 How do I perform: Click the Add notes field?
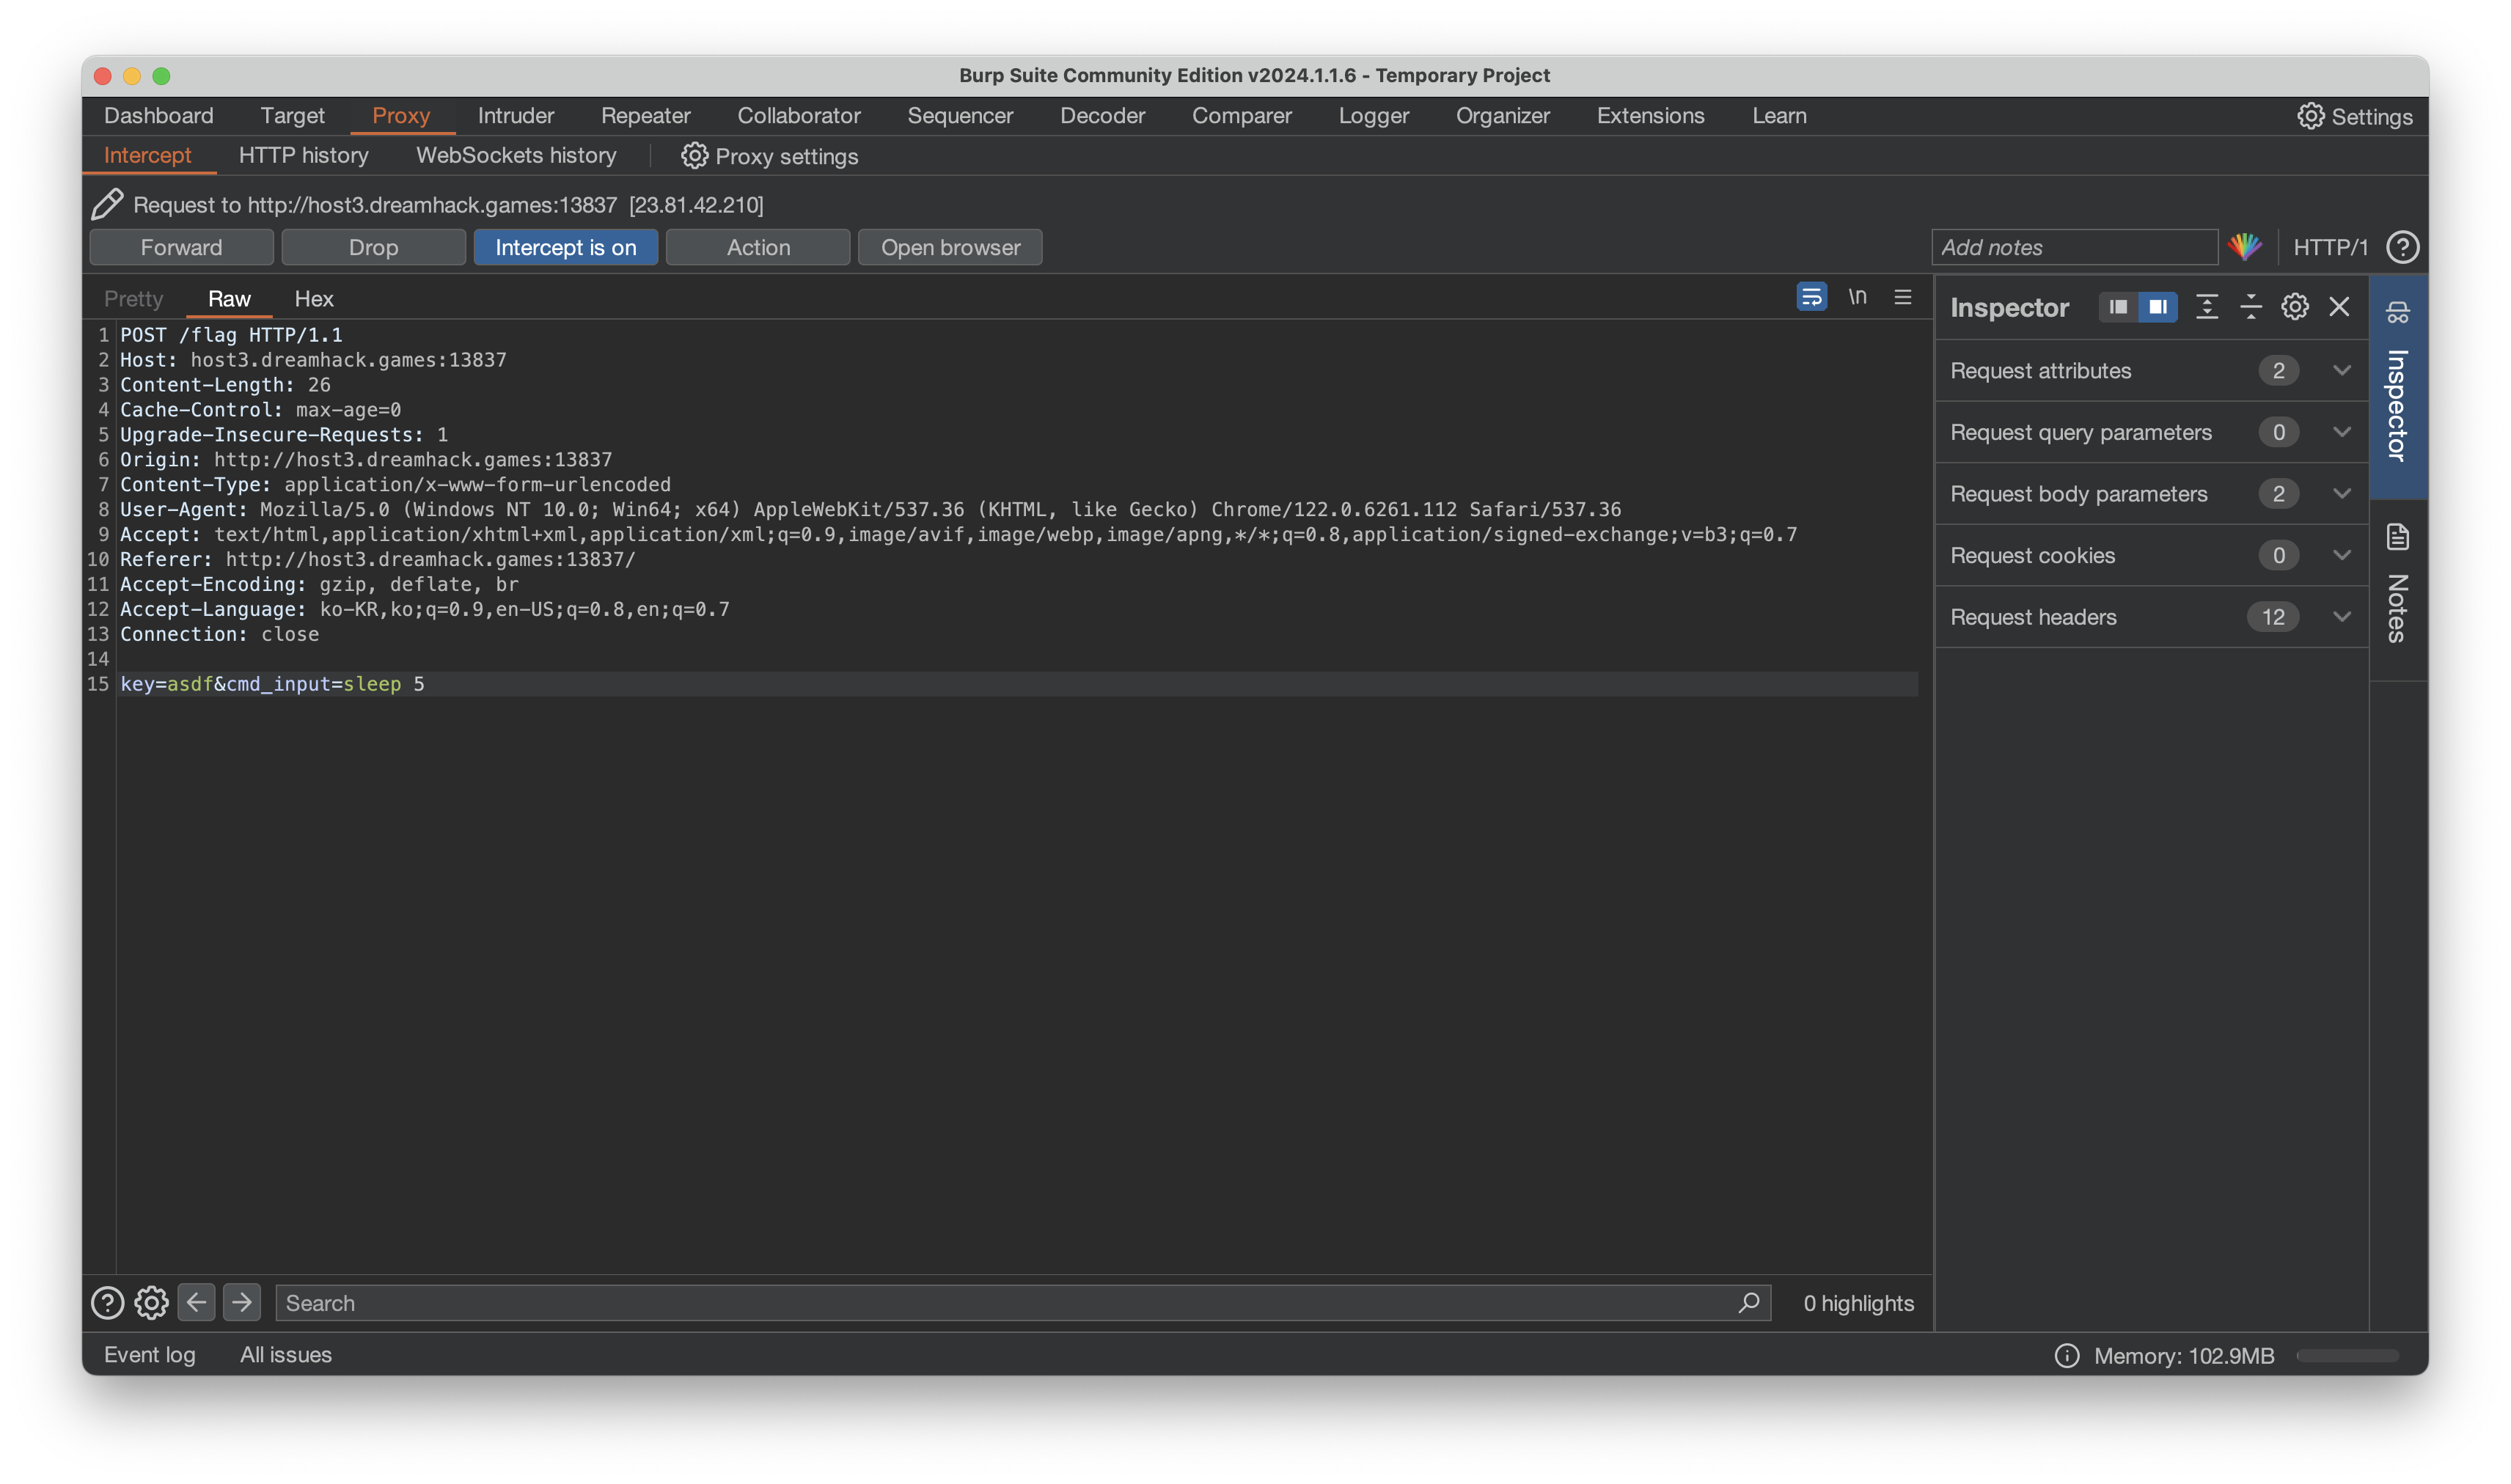2073,247
